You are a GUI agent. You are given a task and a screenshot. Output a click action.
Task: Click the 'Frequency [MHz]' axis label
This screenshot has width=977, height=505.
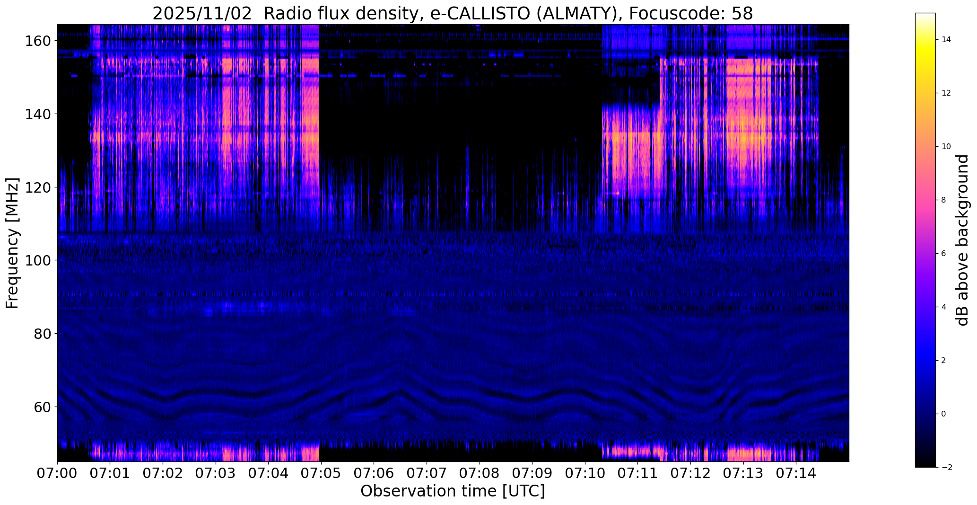(12, 243)
